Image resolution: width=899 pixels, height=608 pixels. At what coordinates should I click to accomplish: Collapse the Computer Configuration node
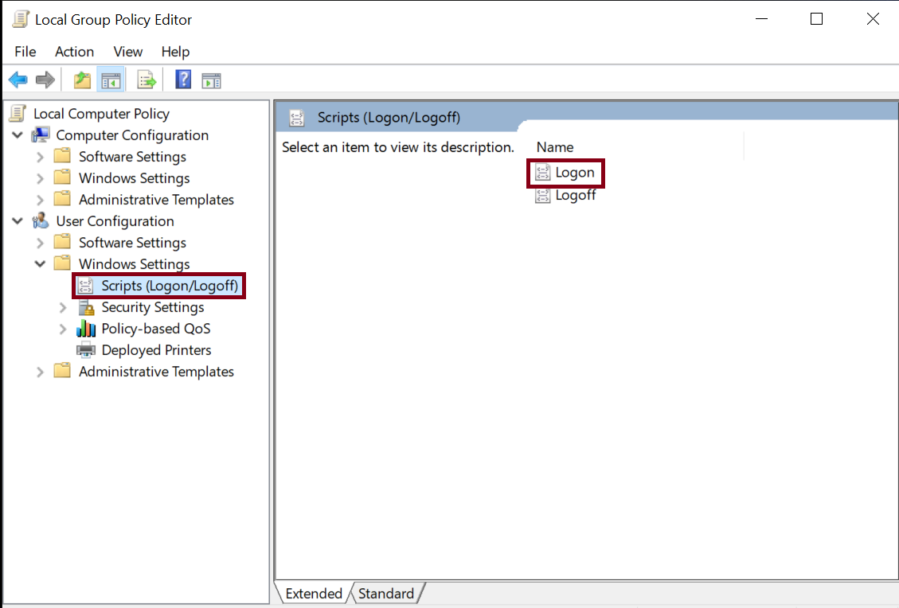tap(18, 135)
